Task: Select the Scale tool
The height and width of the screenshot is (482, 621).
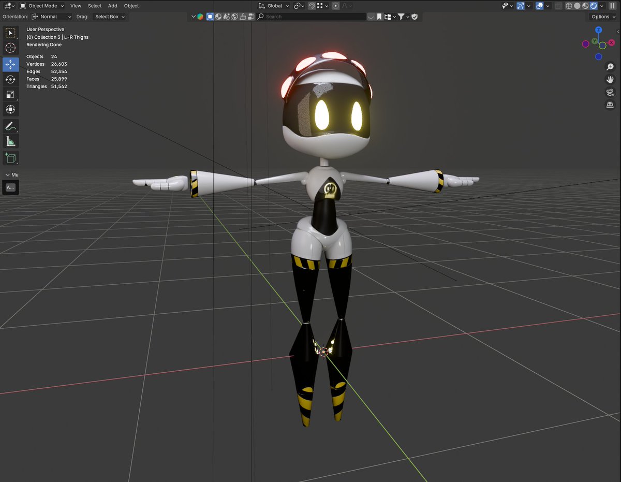Action: (x=10, y=94)
